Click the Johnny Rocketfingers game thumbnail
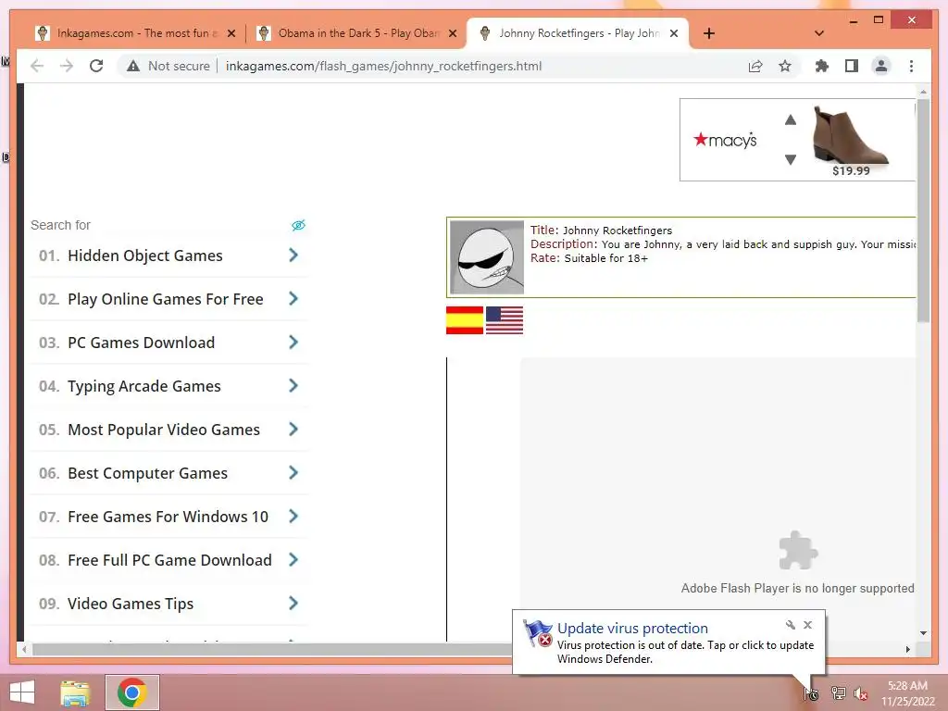This screenshot has height=711, width=948. click(487, 257)
